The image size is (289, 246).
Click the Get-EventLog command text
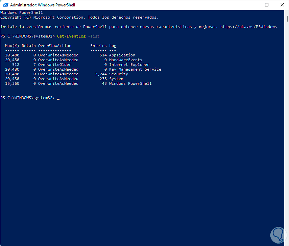[x=71, y=36]
